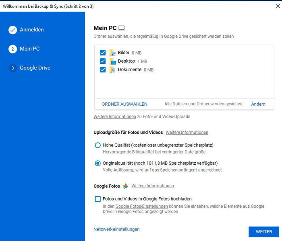Viewport: 282px width, 241px height.
Task: Click the WEITER button
Action: click(x=264, y=232)
